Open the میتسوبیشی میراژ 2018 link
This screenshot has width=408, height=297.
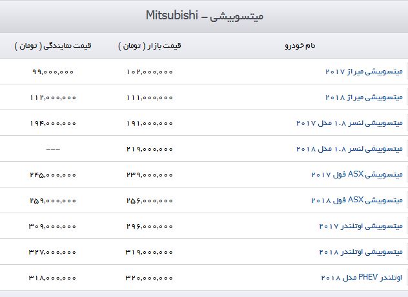click(x=363, y=97)
